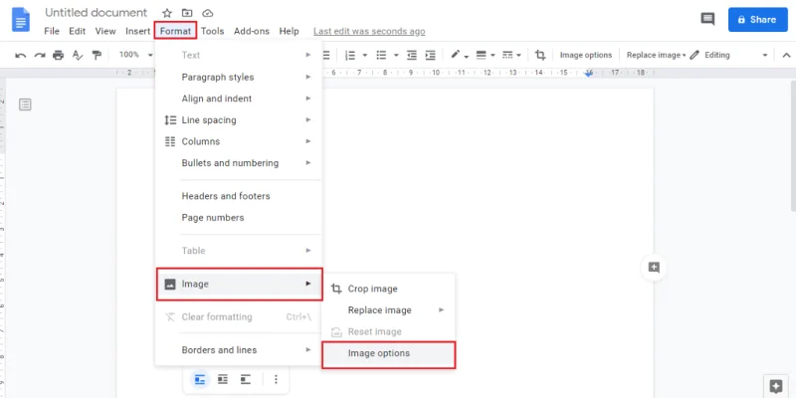Screen dimensions: 796x398
Task: Click the toolbar Crop image icon
Action: [540, 56]
